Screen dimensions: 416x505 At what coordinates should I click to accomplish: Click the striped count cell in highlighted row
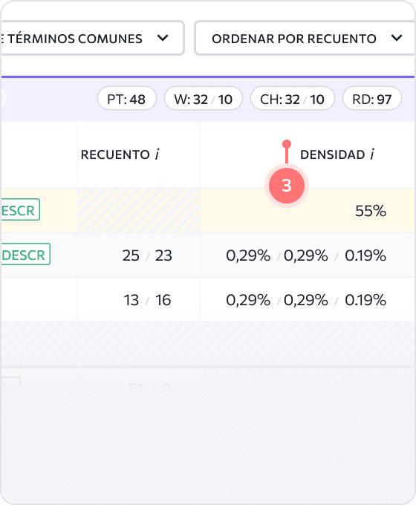[139, 211]
